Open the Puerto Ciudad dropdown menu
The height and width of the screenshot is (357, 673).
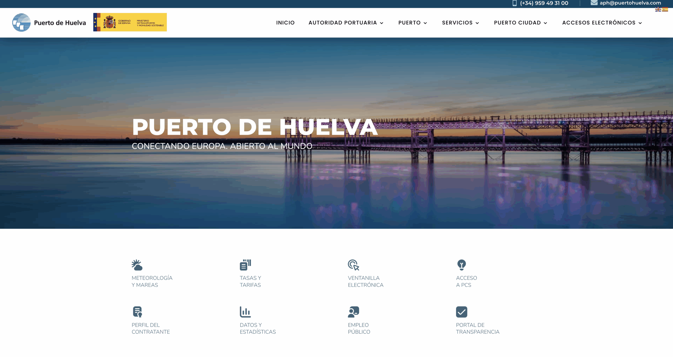(520, 23)
